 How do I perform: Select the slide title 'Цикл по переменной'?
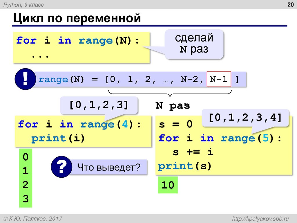click(x=77, y=18)
